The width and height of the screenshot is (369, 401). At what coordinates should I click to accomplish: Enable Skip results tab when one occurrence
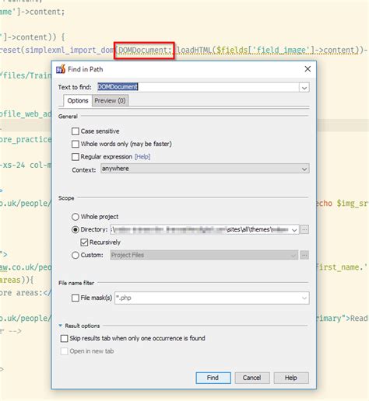tap(64, 338)
